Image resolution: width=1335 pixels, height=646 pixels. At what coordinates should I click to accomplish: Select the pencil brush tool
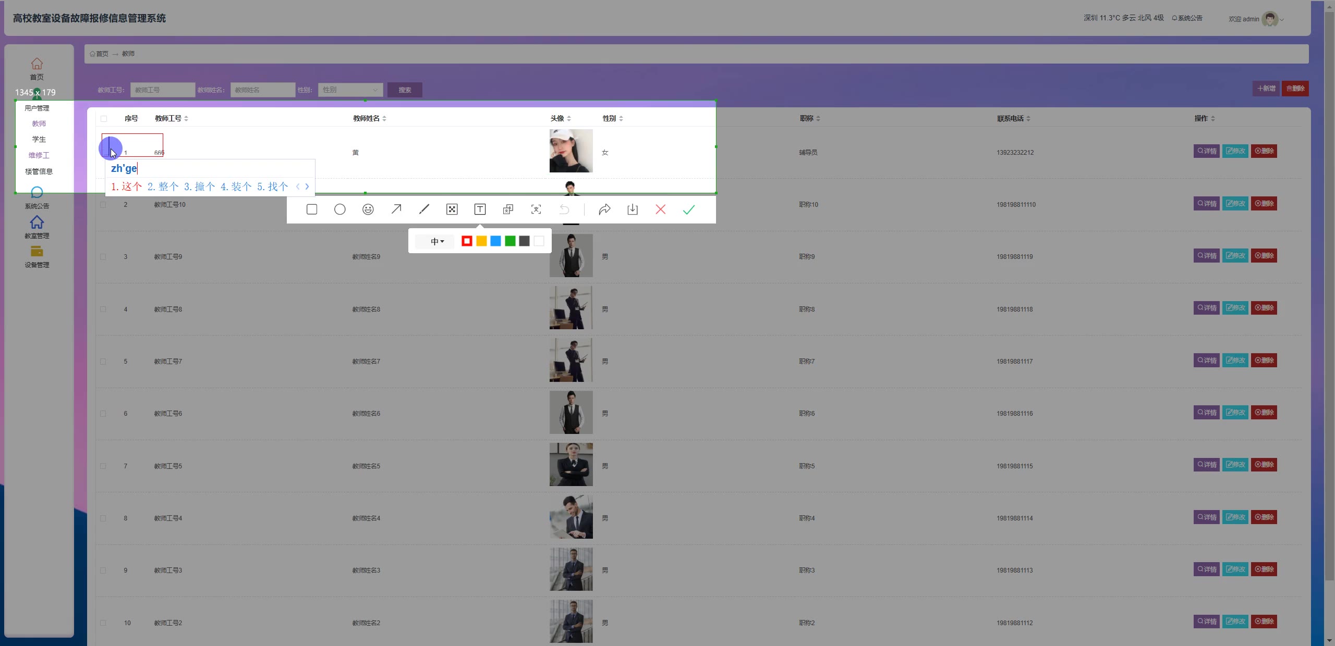(424, 209)
